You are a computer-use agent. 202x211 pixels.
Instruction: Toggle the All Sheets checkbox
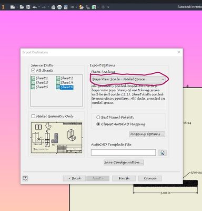tap(33, 71)
